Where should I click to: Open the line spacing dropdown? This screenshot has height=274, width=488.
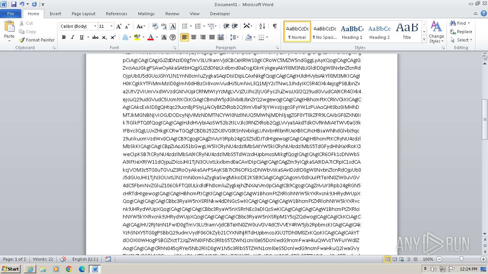[234, 37]
